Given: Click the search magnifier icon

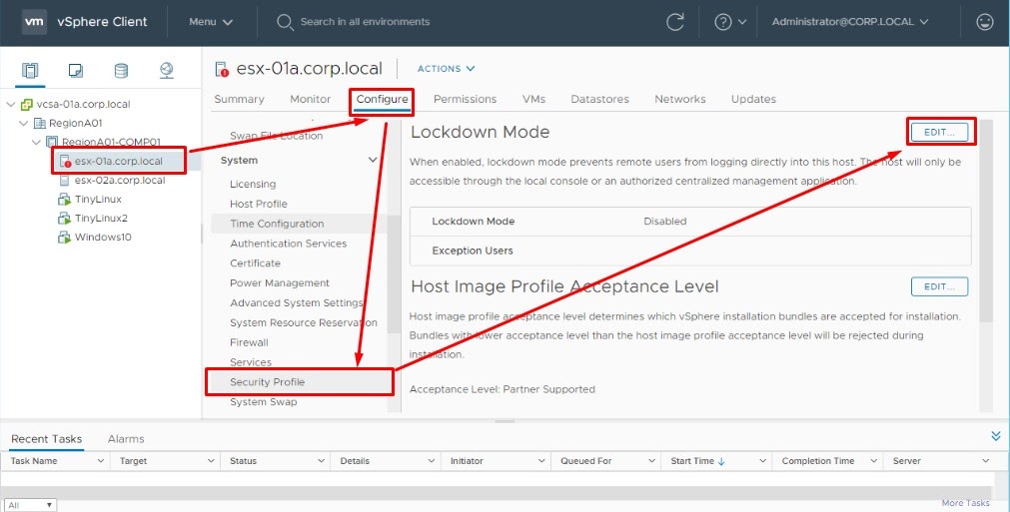Looking at the screenshot, I should coord(285,23).
